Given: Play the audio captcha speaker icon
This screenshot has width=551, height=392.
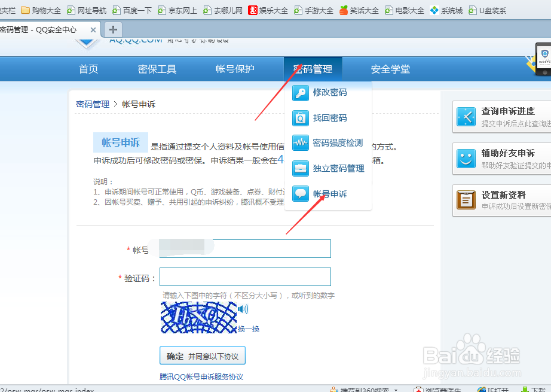Looking at the screenshot, I should click(x=243, y=309).
